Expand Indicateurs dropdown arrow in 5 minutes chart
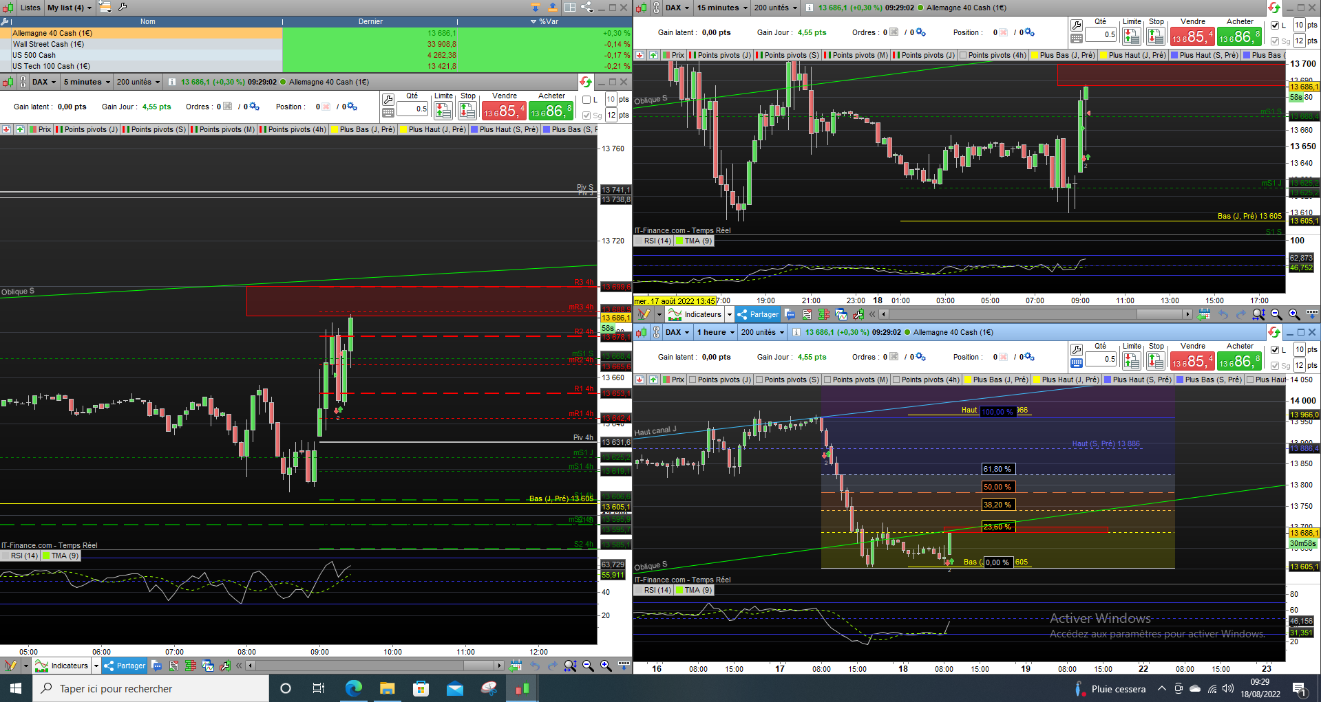 coord(96,666)
